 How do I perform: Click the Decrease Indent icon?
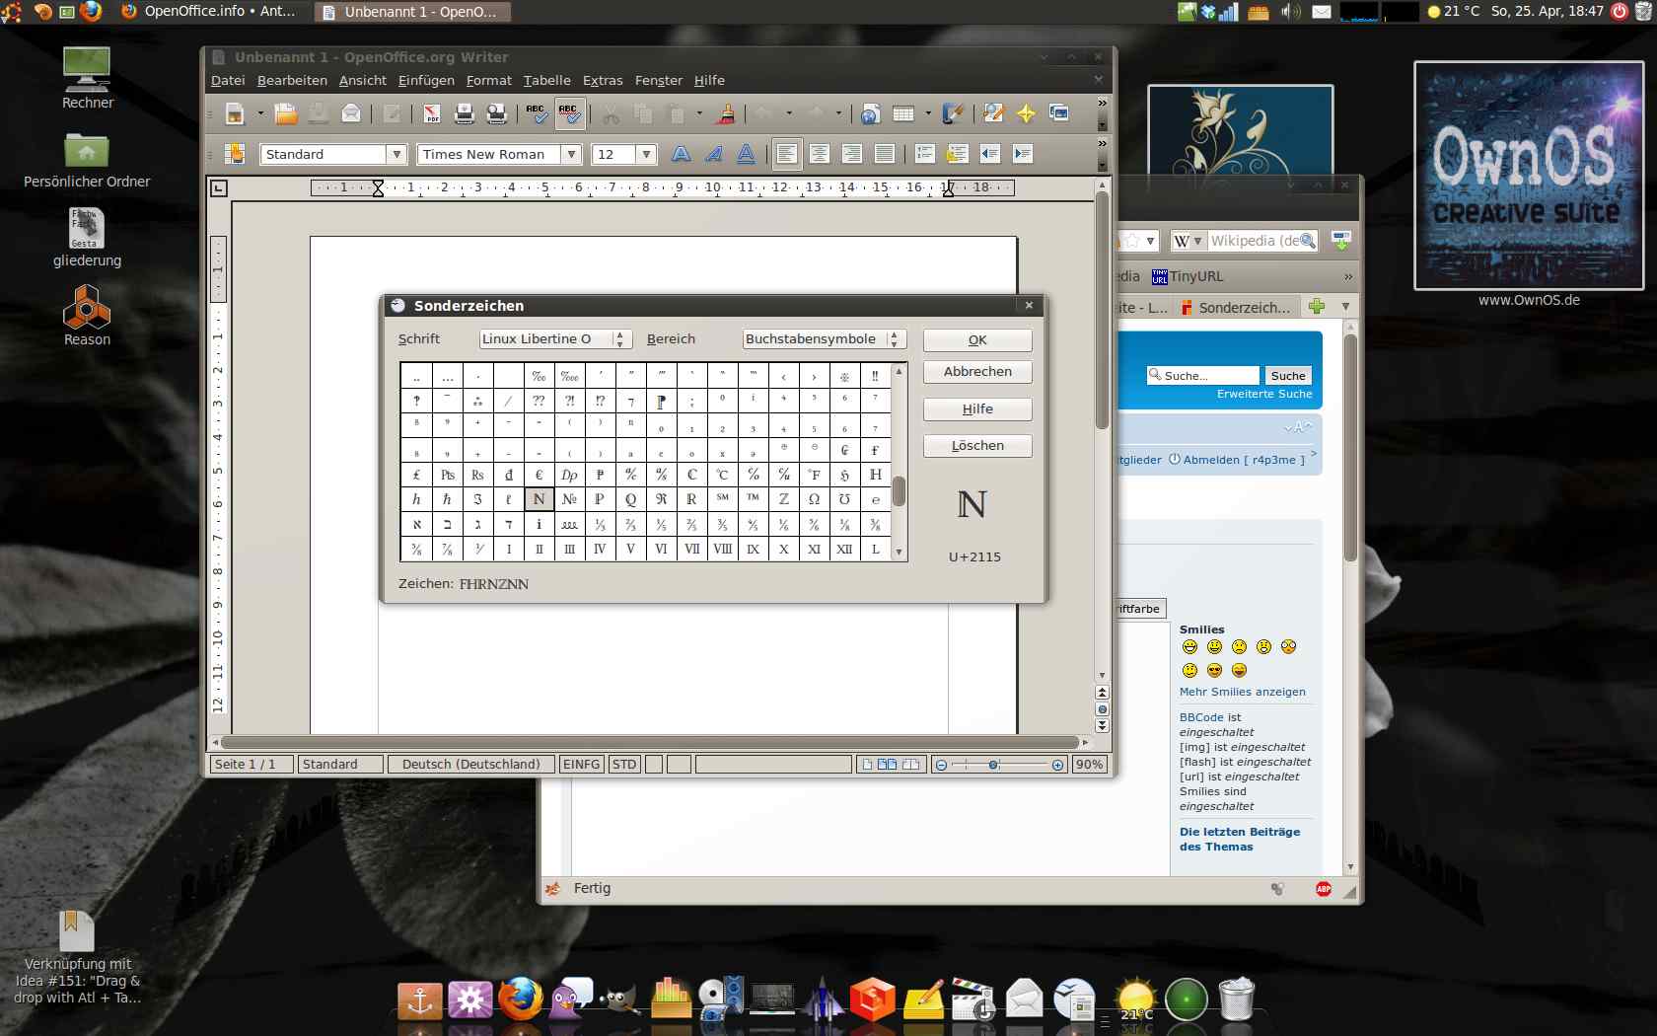click(990, 154)
